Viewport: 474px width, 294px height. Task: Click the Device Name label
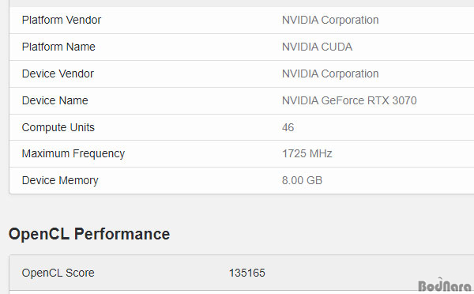coord(55,100)
